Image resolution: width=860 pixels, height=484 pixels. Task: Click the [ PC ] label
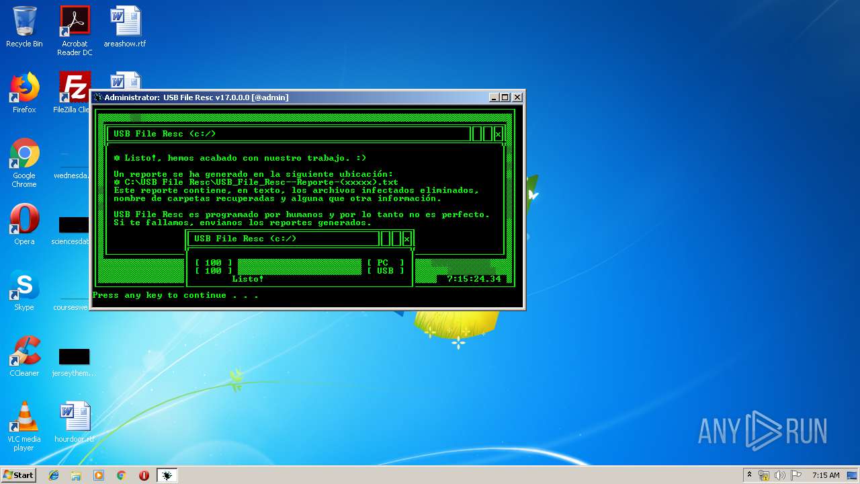pyautogui.click(x=386, y=263)
